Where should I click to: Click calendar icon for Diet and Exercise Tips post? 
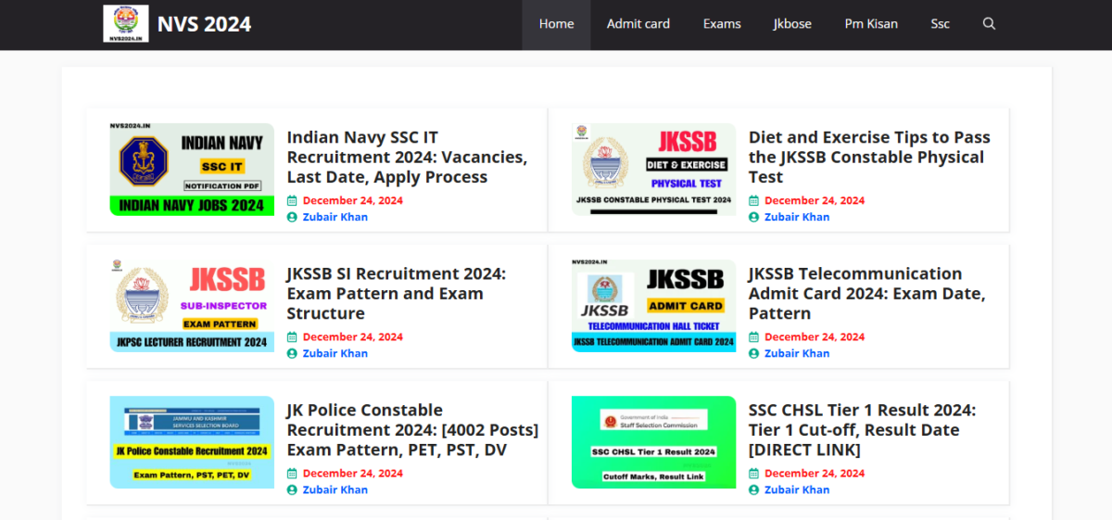tap(753, 200)
